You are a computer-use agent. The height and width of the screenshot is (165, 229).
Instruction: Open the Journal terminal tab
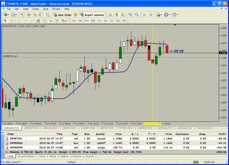coord(89,156)
